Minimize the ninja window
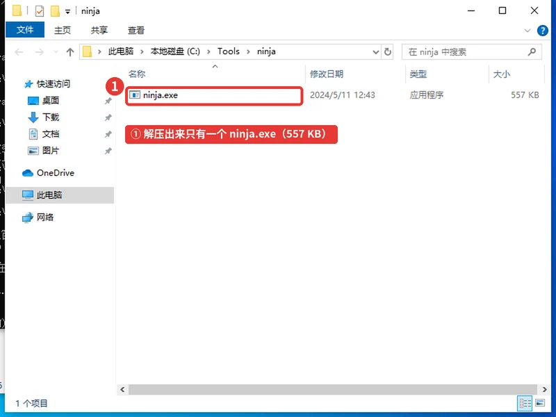556x417 pixels. click(471, 10)
